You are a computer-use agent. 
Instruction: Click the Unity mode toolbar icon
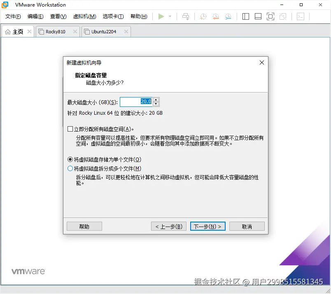283,16
